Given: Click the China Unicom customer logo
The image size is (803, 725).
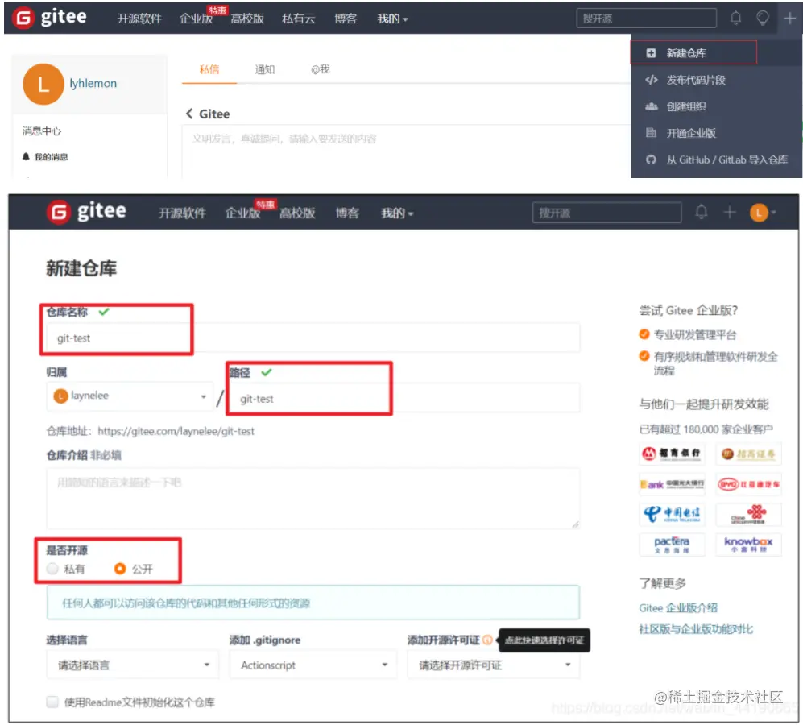Looking at the screenshot, I should point(748,514).
